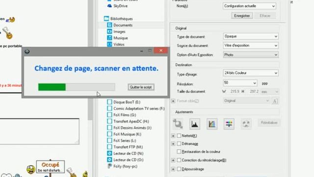The image size is (314, 177).
Task: Click the Réinitialiser button
Action: (x=269, y=122)
